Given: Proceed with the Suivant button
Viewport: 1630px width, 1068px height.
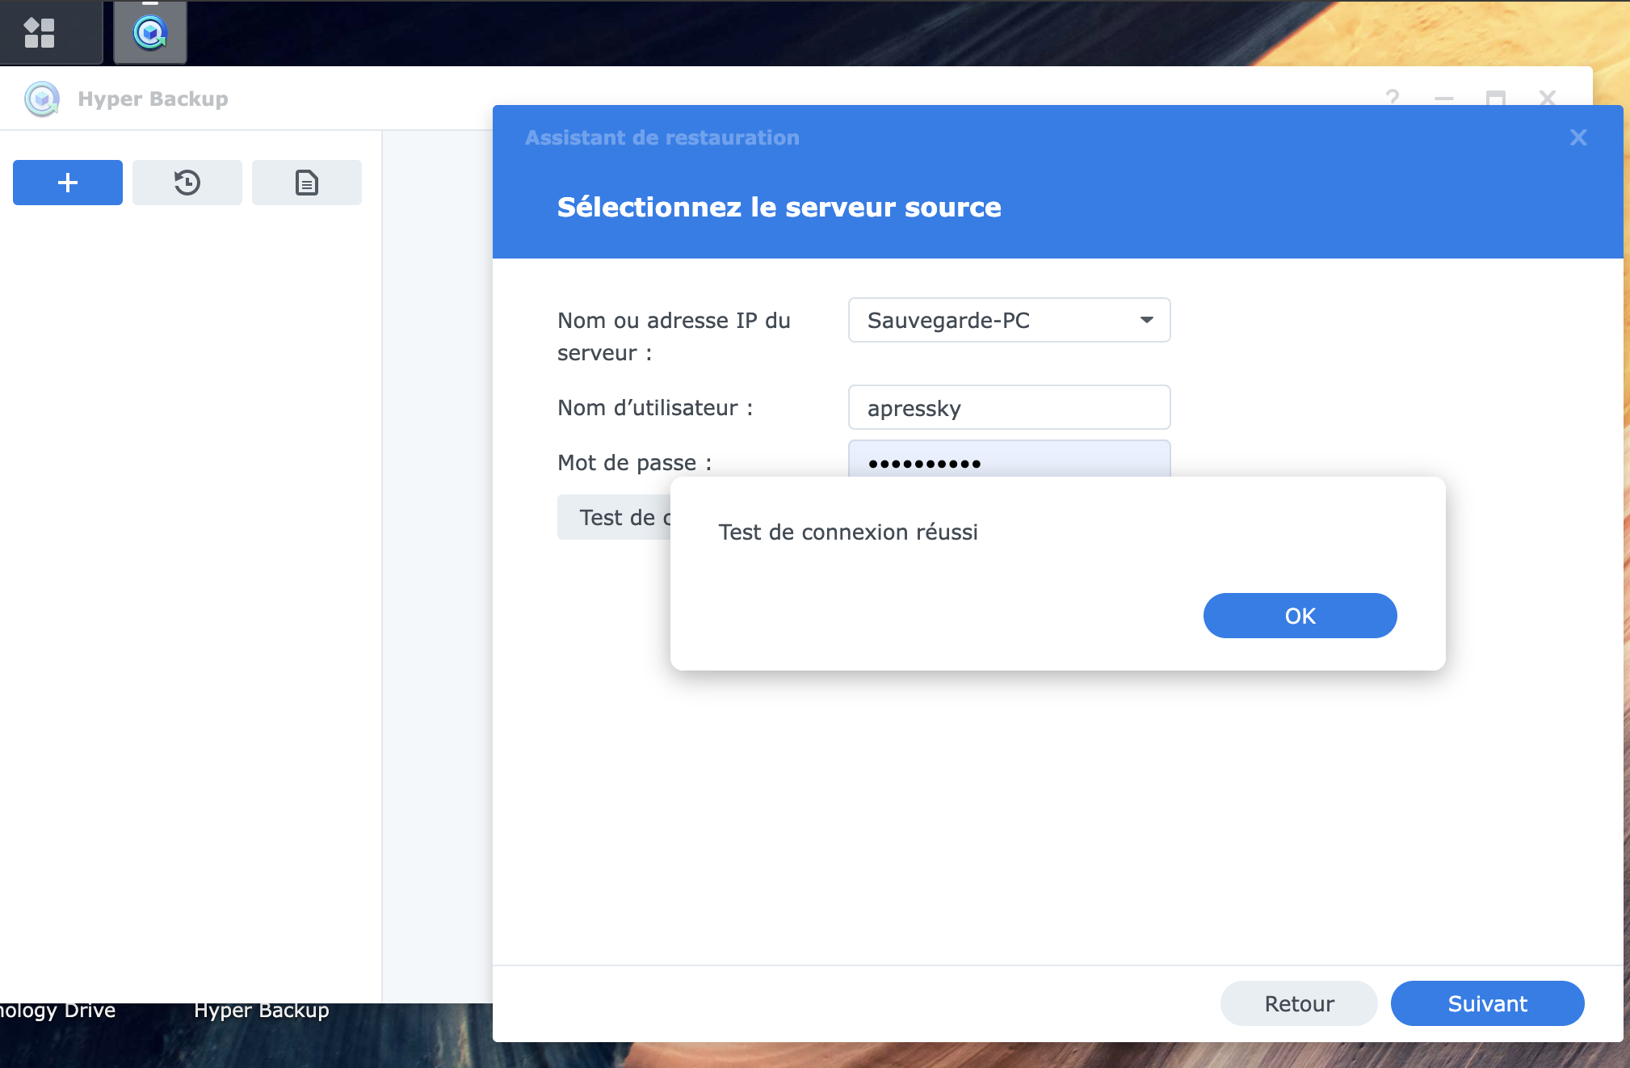Looking at the screenshot, I should coord(1487,1003).
